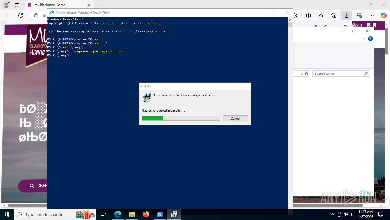Switch to Windows Installer taskbar icon
Image resolution: width=390 pixels, height=220 pixels.
pos(174,214)
